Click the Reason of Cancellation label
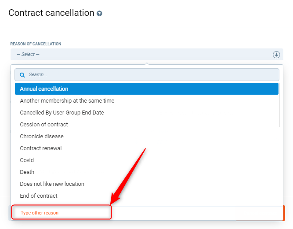293x229 pixels. pyautogui.click(x=36, y=44)
